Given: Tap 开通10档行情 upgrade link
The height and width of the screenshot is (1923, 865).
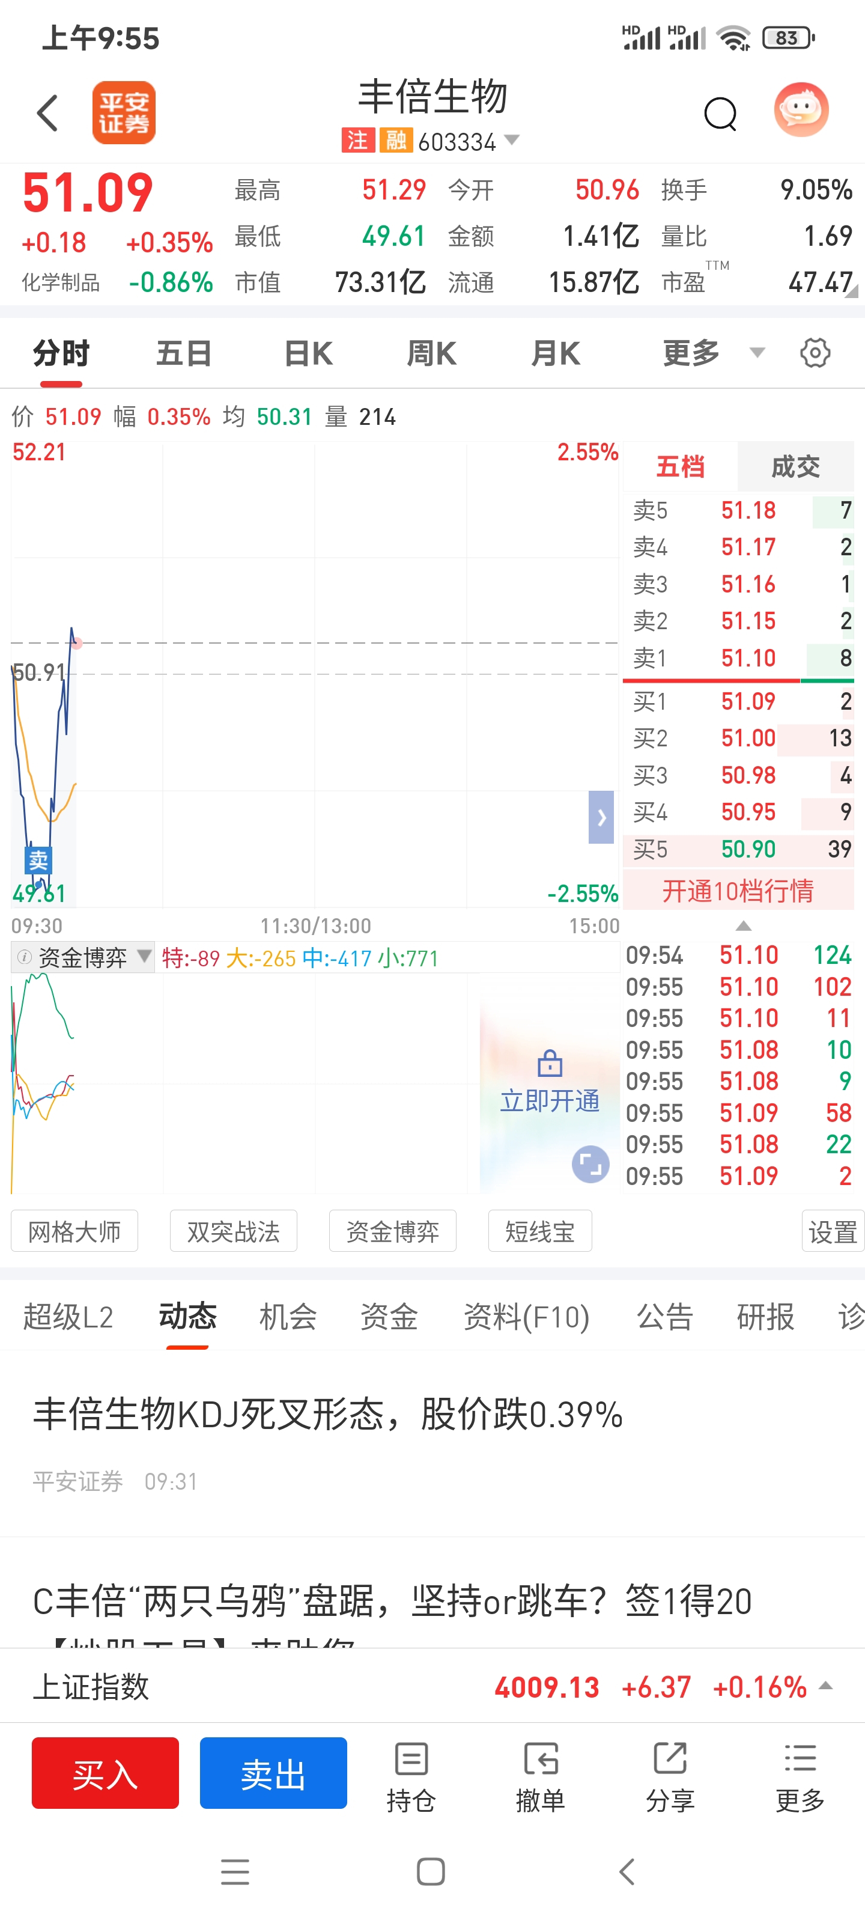Looking at the screenshot, I should (x=738, y=891).
